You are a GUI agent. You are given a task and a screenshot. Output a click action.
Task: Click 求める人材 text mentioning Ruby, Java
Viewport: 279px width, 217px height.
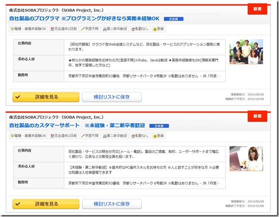coord(143,63)
